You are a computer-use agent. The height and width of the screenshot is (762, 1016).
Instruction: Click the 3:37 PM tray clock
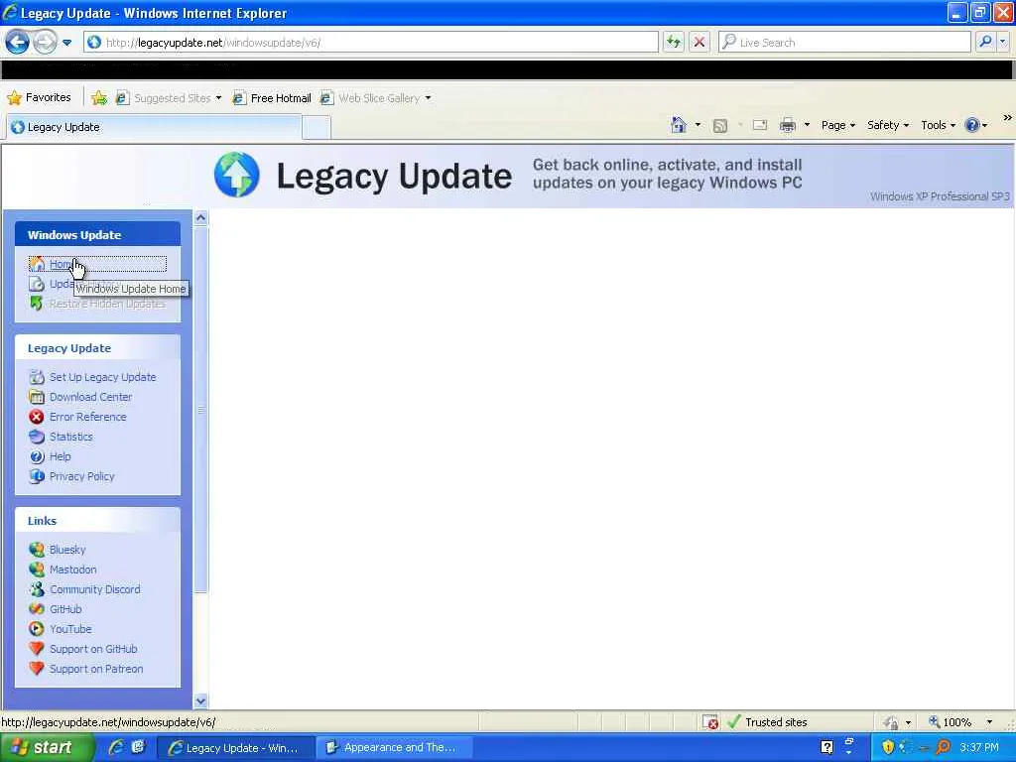pyautogui.click(x=979, y=747)
